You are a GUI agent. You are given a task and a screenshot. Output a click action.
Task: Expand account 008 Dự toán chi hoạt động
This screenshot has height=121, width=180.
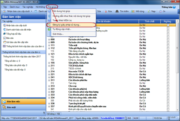pos(49,39)
